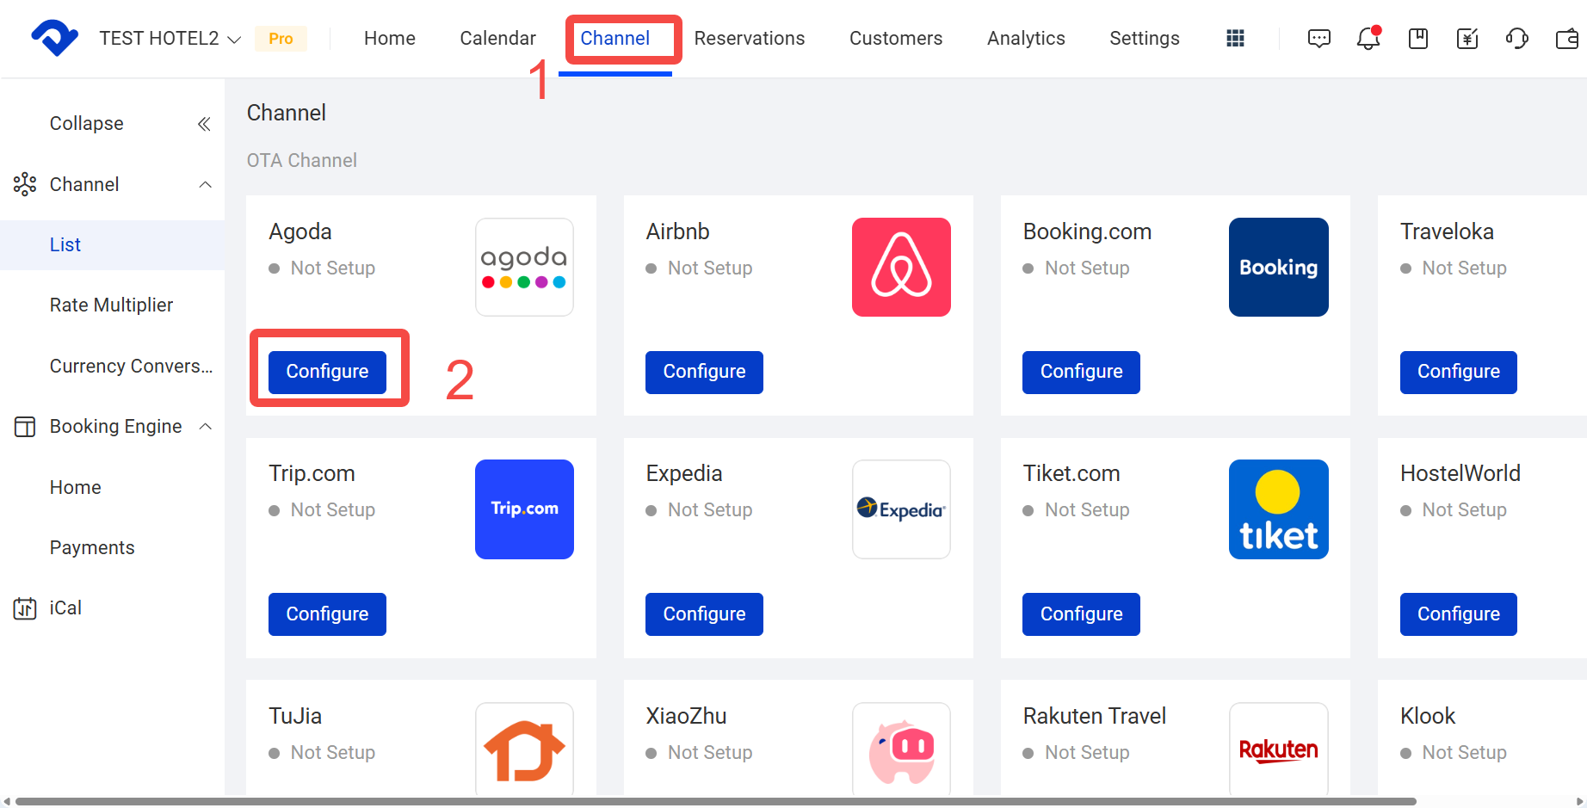Open the Settings tab

coord(1145,39)
